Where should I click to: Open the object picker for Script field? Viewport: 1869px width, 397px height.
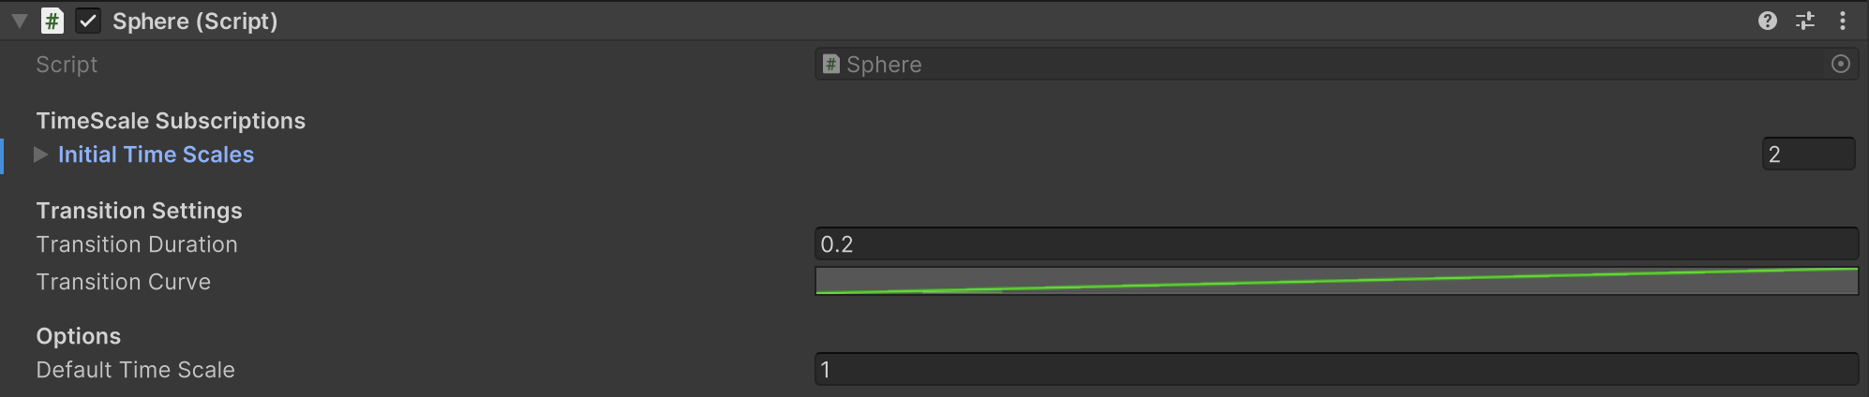(x=1841, y=64)
